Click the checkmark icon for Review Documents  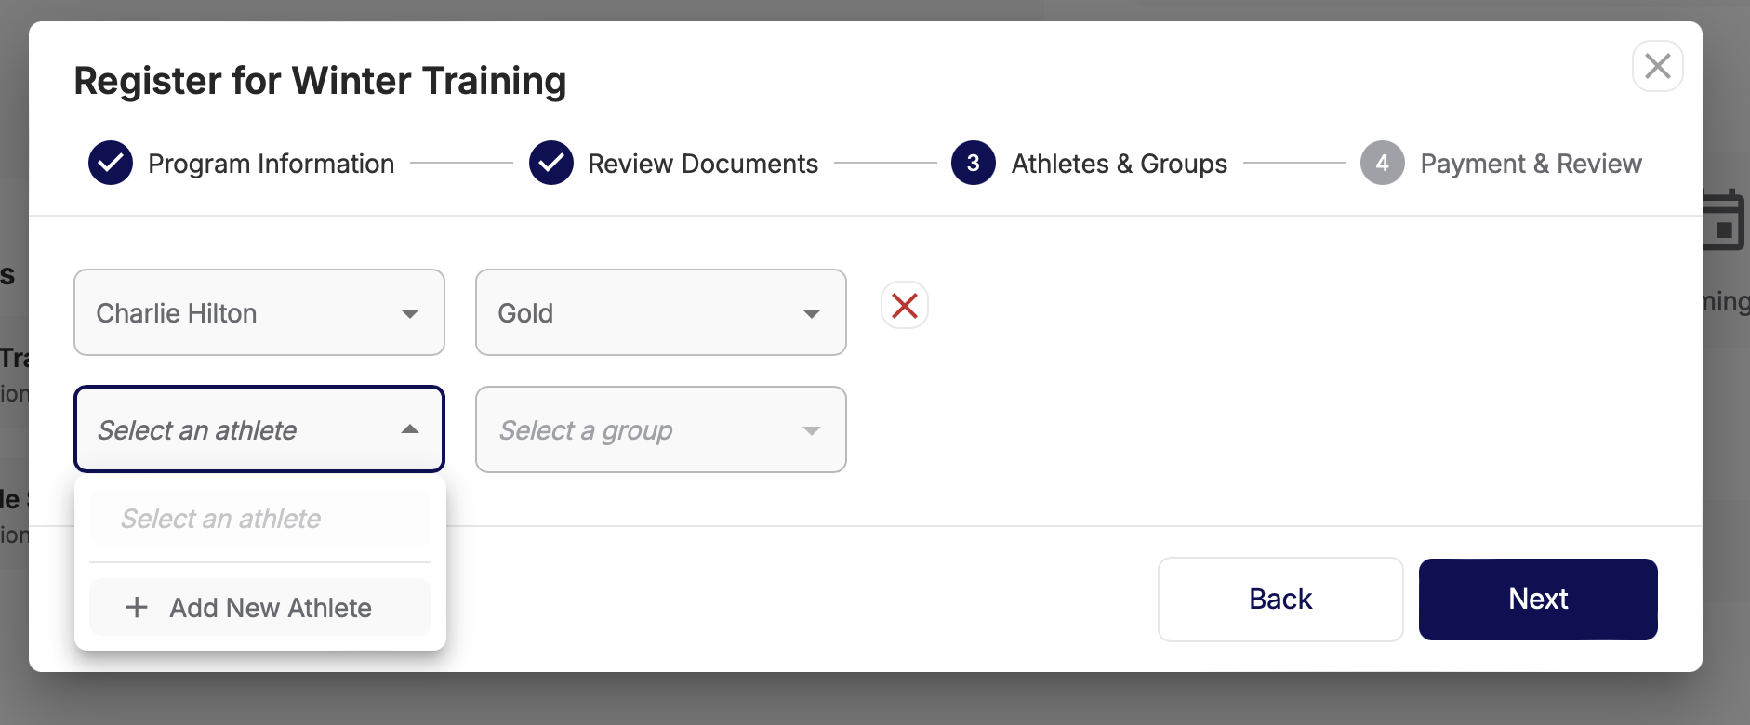[551, 163]
